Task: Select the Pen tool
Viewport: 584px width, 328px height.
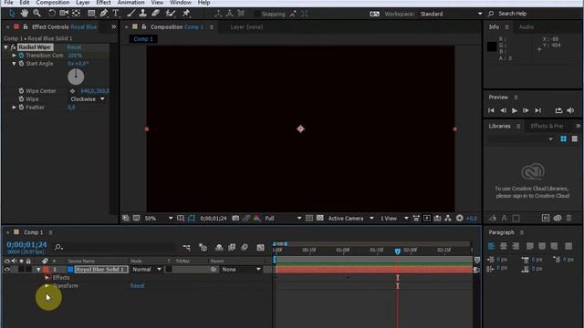Action: tap(103, 14)
